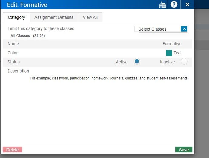Set status with the Inactive radio button
Image resolution: width=209 pixels, height=158 pixels.
[184, 62]
